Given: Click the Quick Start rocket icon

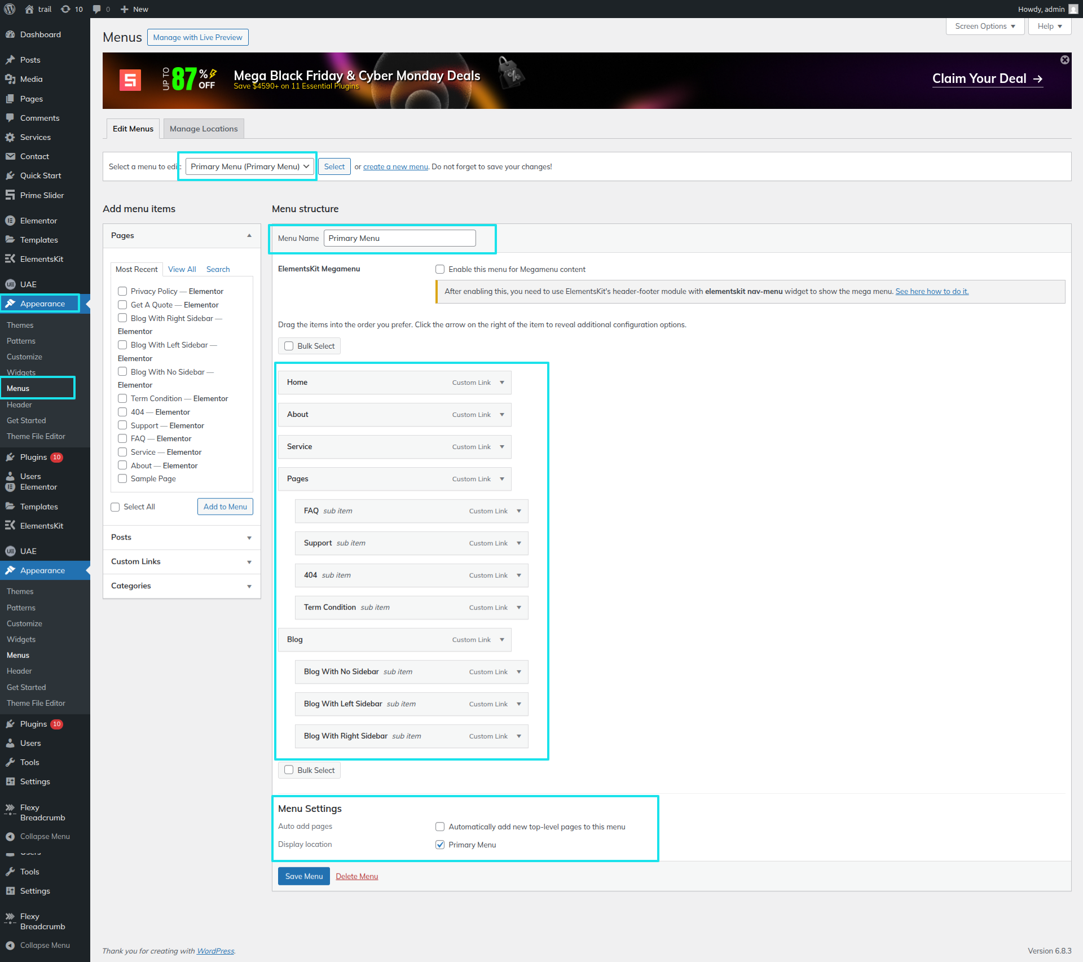Looking at the screenshot, I should coord(10,175).
